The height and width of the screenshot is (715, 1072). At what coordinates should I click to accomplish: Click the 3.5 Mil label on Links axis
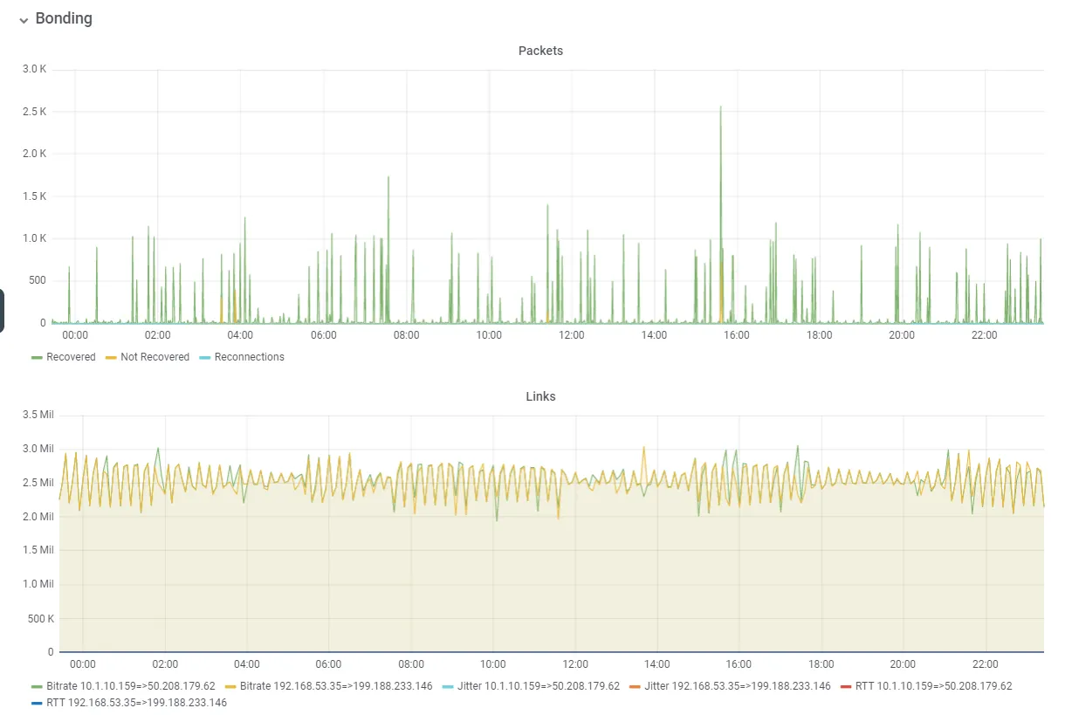coord(38,415)
